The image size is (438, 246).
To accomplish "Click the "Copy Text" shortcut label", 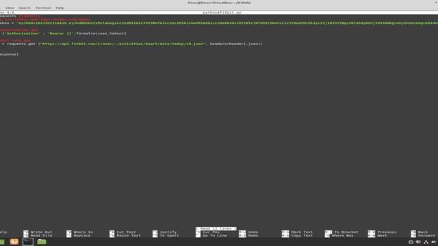I will click(x=302, y=236).
